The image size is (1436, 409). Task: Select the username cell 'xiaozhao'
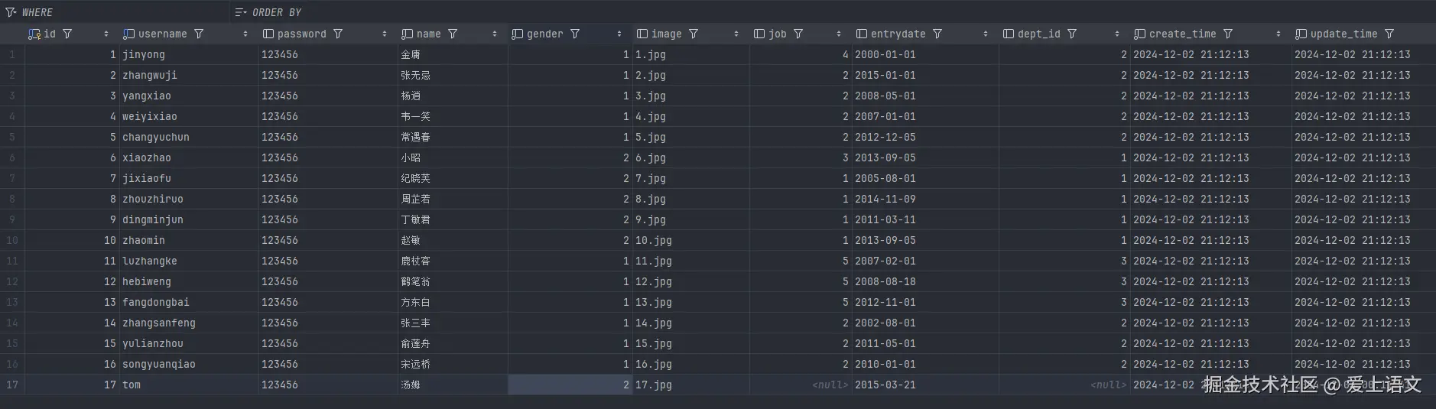click(x=189, y=157)
